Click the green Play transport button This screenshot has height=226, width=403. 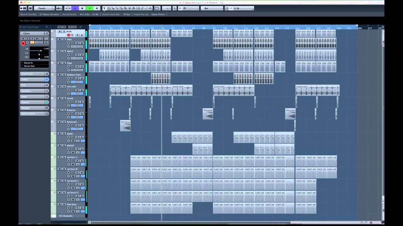point(89,8)
